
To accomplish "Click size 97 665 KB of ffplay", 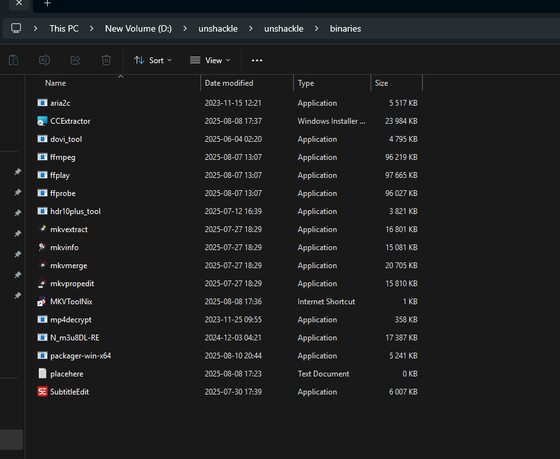I will 401,175.
